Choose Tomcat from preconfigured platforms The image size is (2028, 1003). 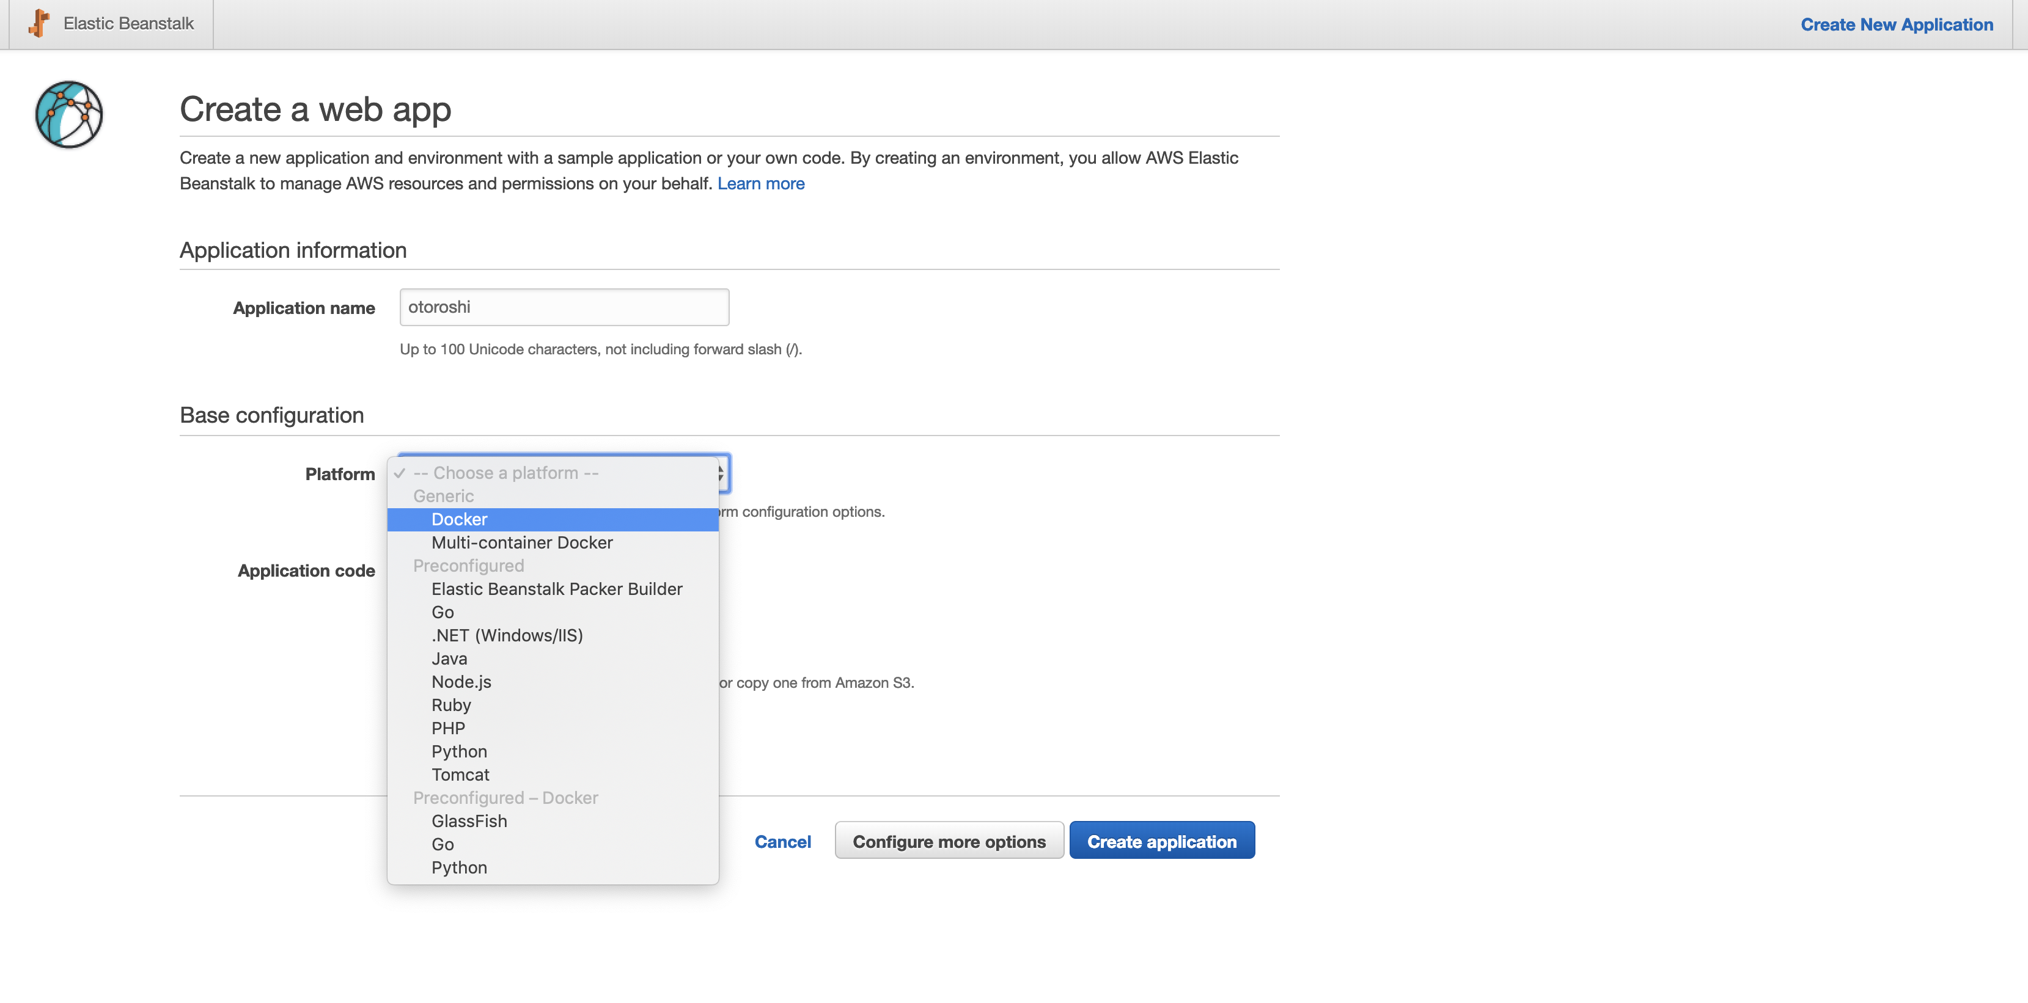coord(460,774)
